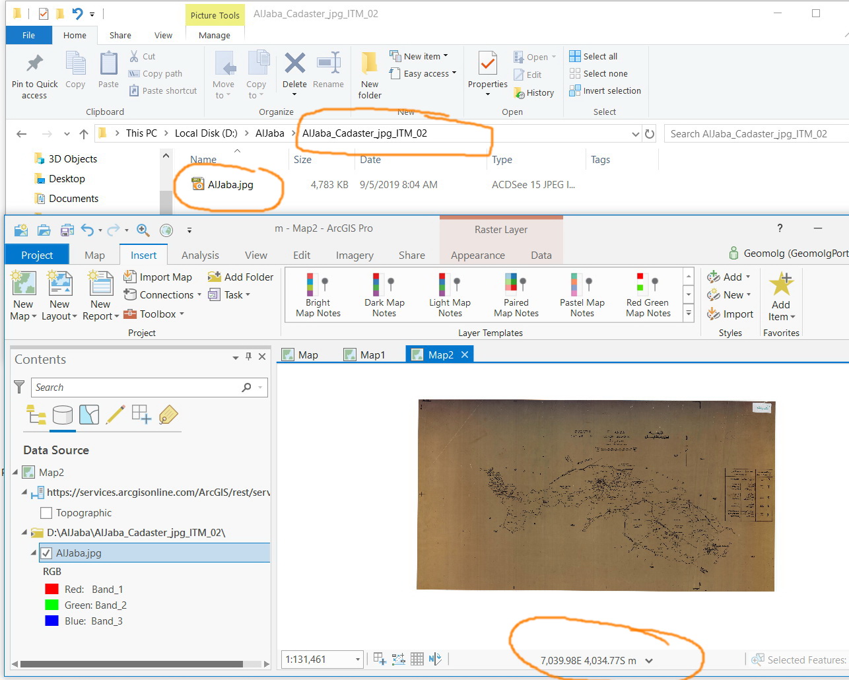Select Red Green Map Notes template

click(648, 294)
